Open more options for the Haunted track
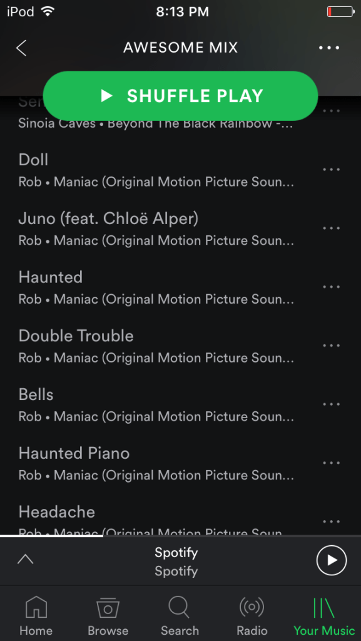The height and width of the screenshot is (641, 361). coord(331,287)
